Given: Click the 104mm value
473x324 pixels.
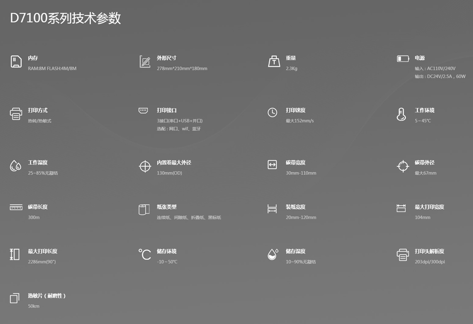Looking at the screenshot, I should [422, 217].
